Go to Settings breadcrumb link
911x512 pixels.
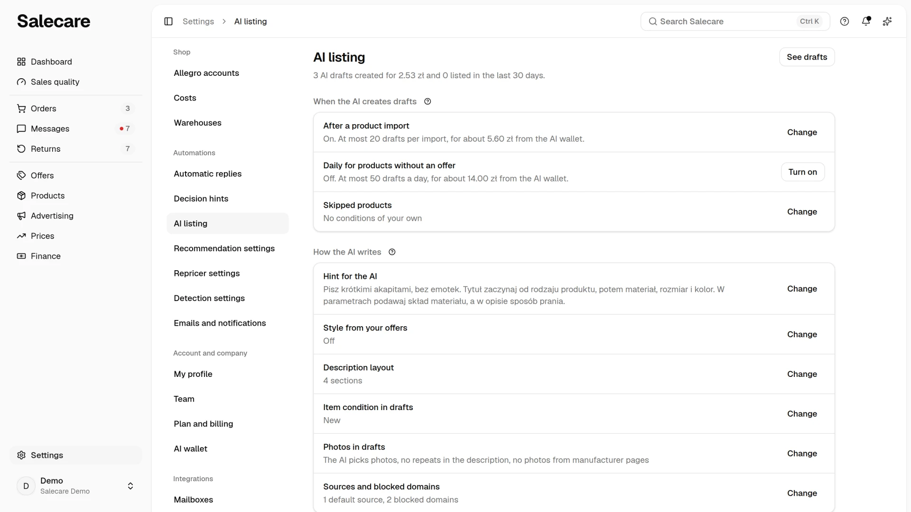point(198,21)
